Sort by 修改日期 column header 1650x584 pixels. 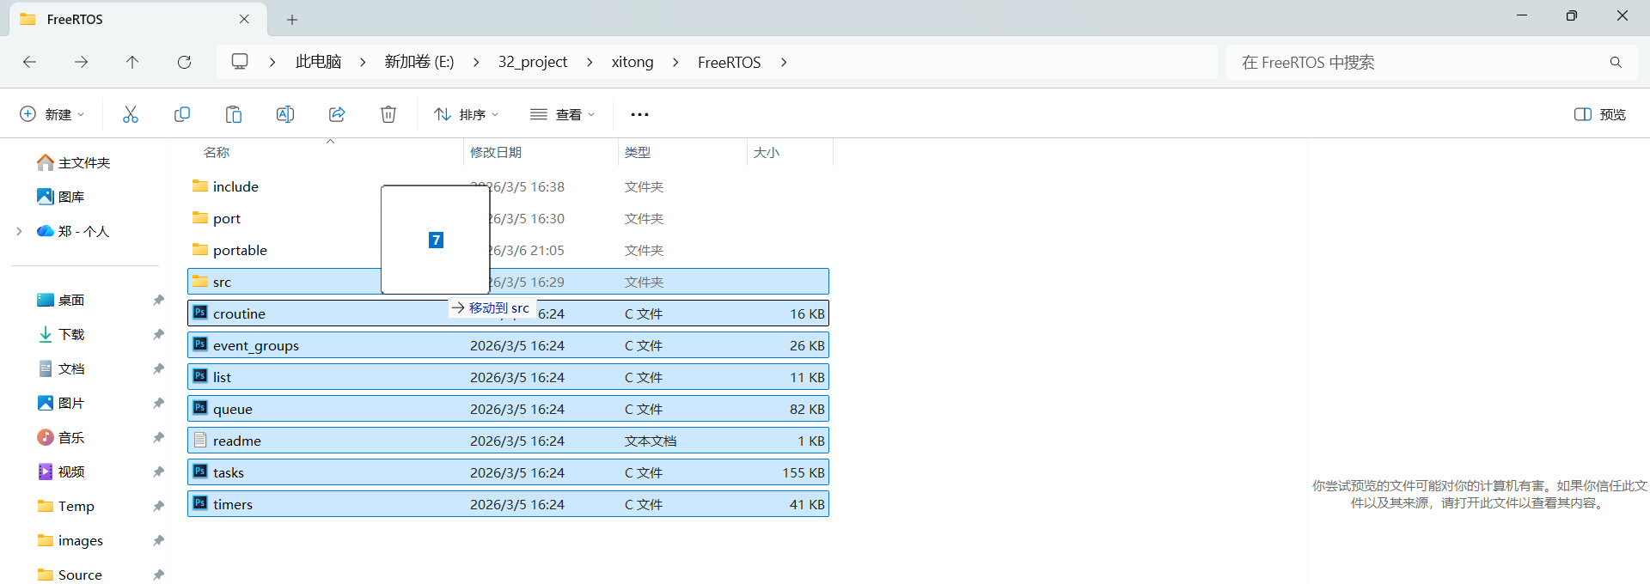[x=496, y=152]
